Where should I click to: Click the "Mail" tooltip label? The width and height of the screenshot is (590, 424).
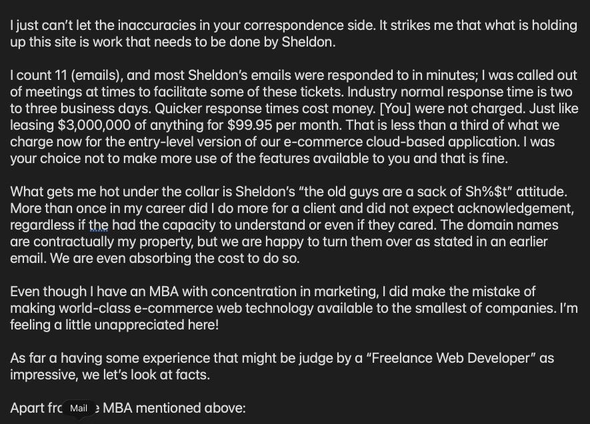pos(79,408)
